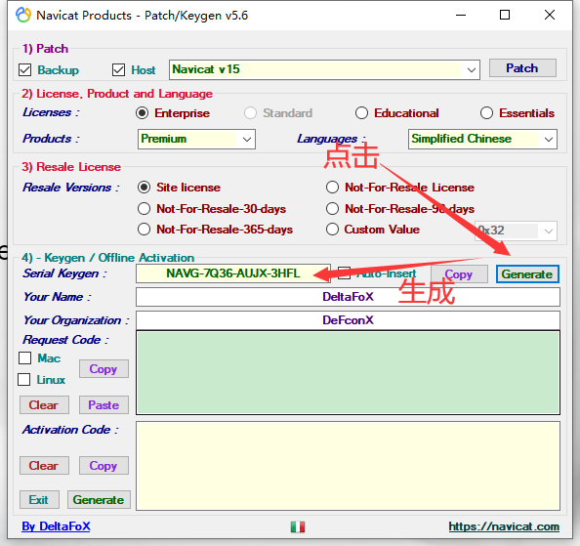Toggle the Backup checkbox

[24, 69]
